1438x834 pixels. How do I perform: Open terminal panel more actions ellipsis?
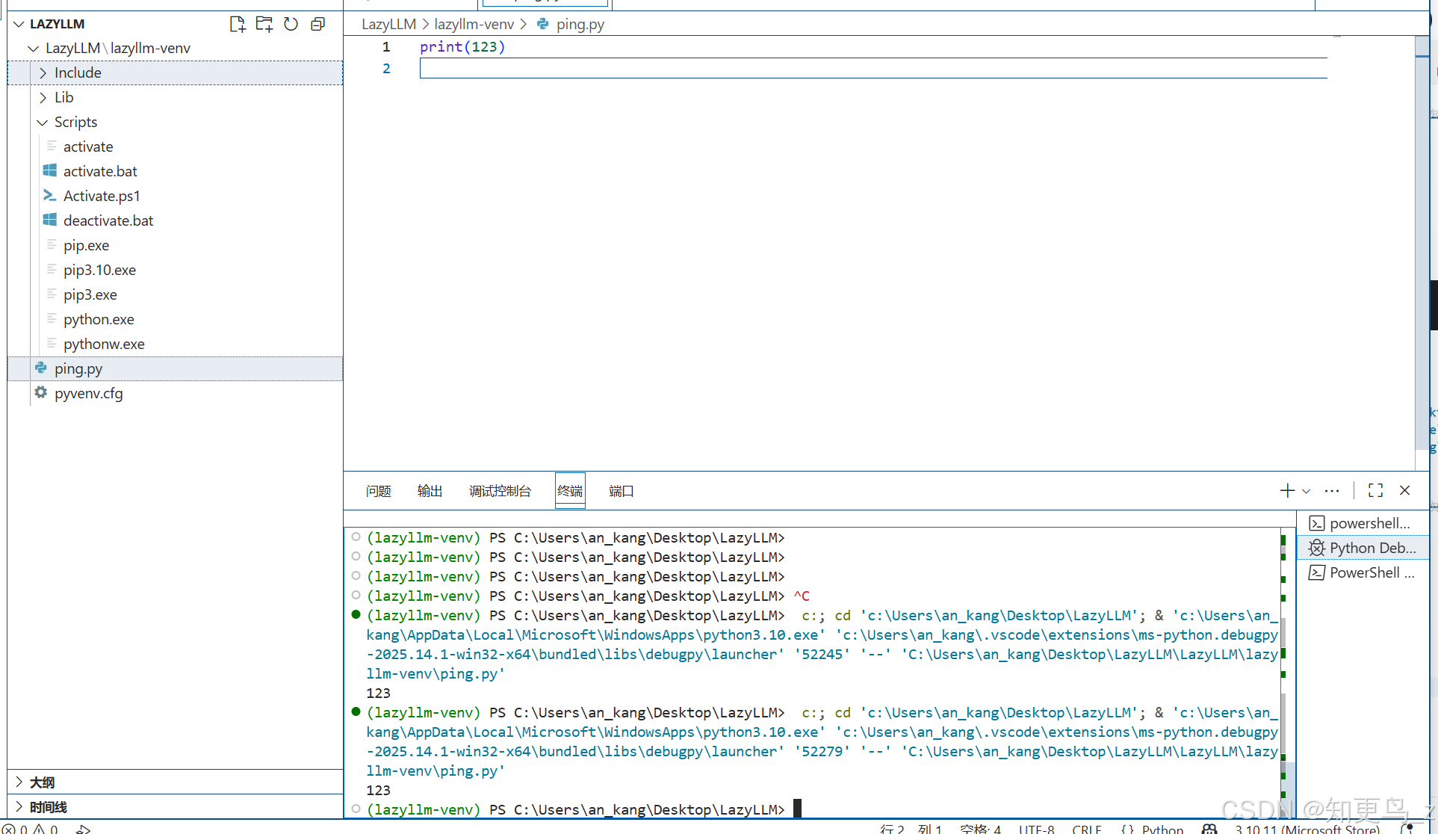1331,490
